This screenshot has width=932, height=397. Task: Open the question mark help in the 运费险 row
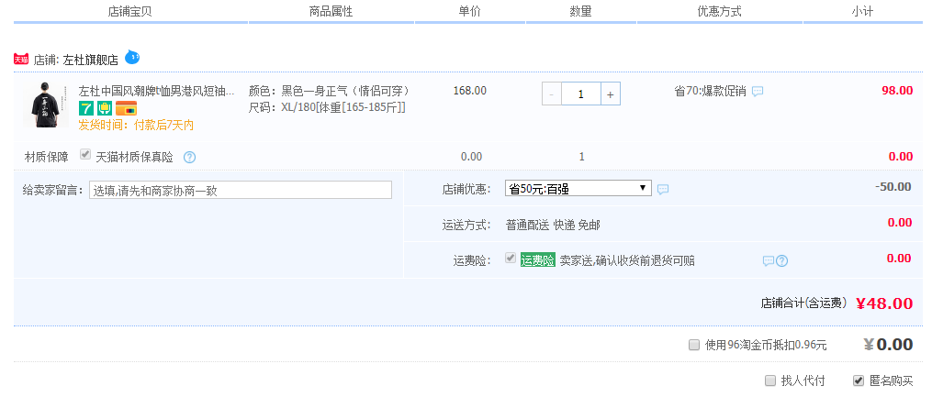(781, 260)
